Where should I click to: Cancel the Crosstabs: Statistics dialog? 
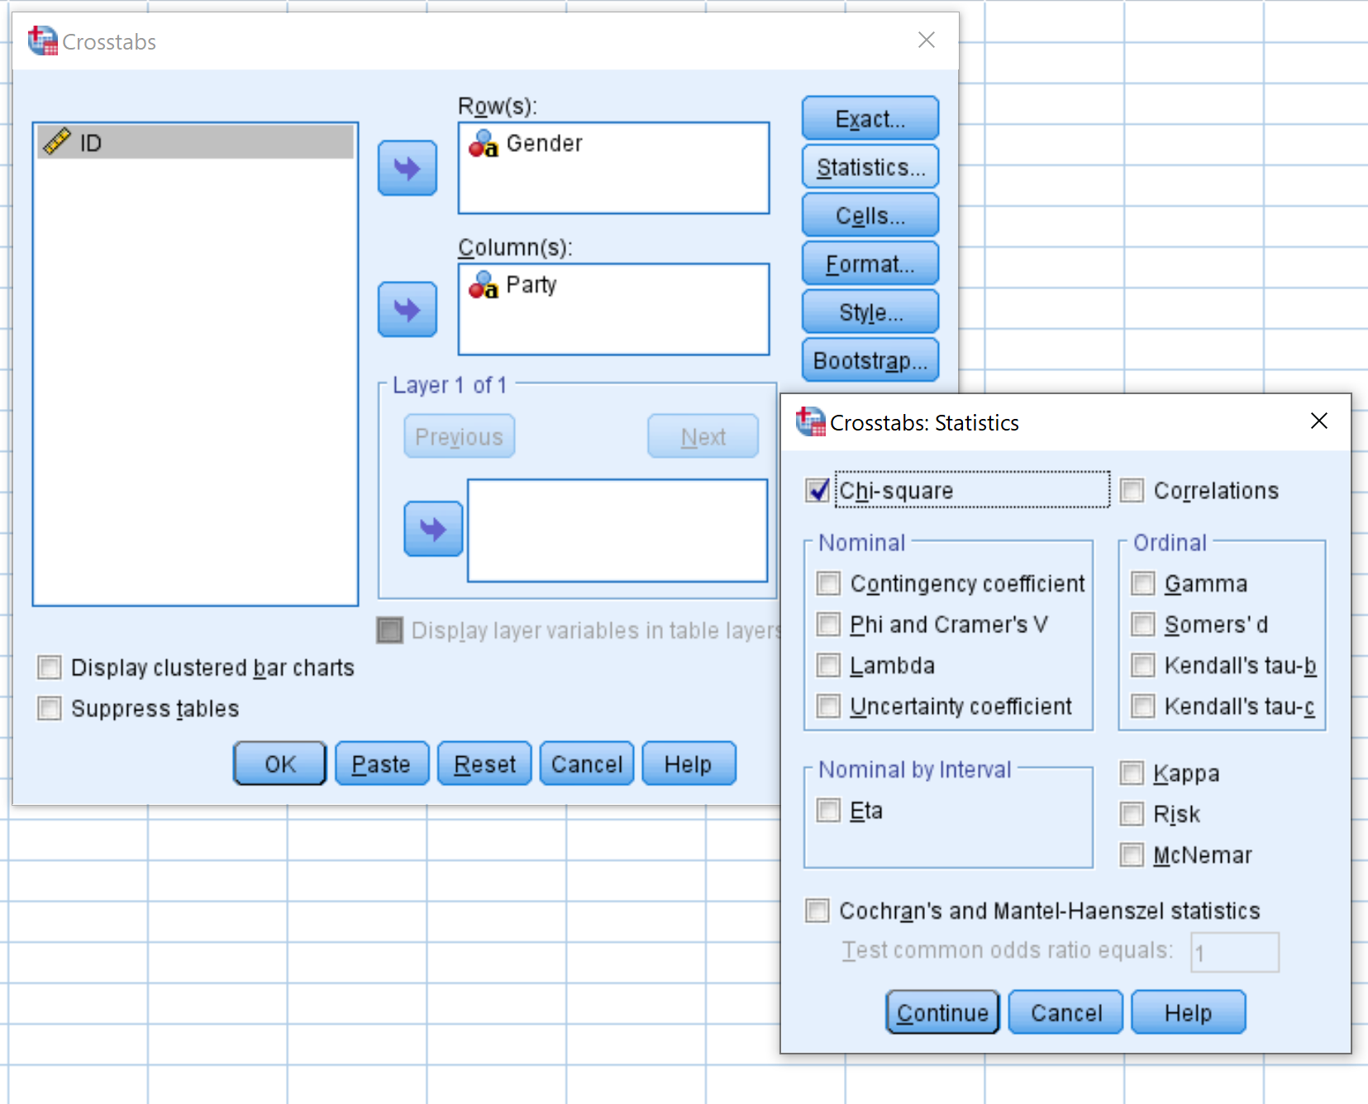(1065, 1012)
